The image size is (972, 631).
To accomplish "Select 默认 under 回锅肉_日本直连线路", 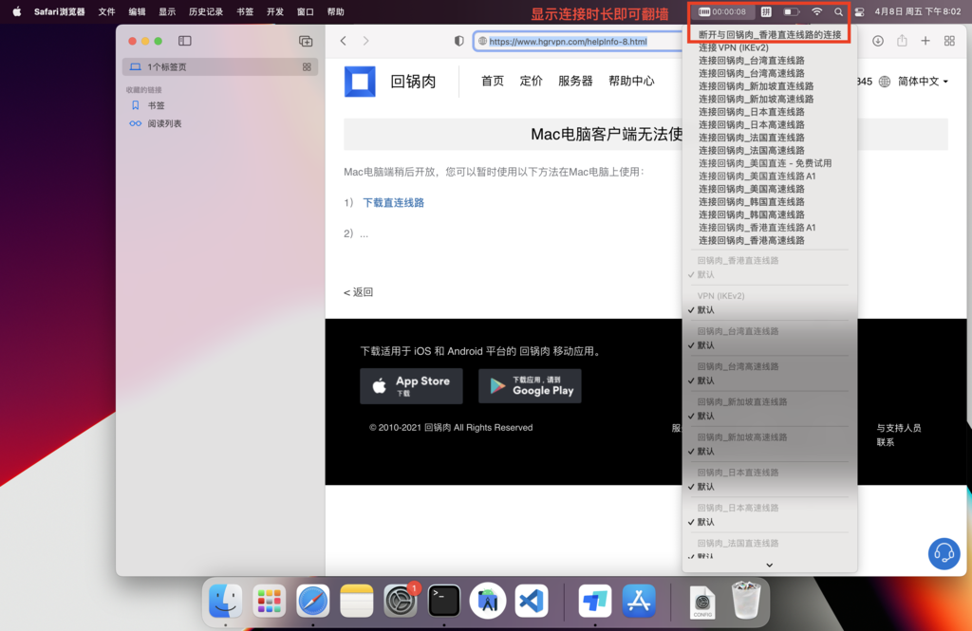I will pos(705,487).
